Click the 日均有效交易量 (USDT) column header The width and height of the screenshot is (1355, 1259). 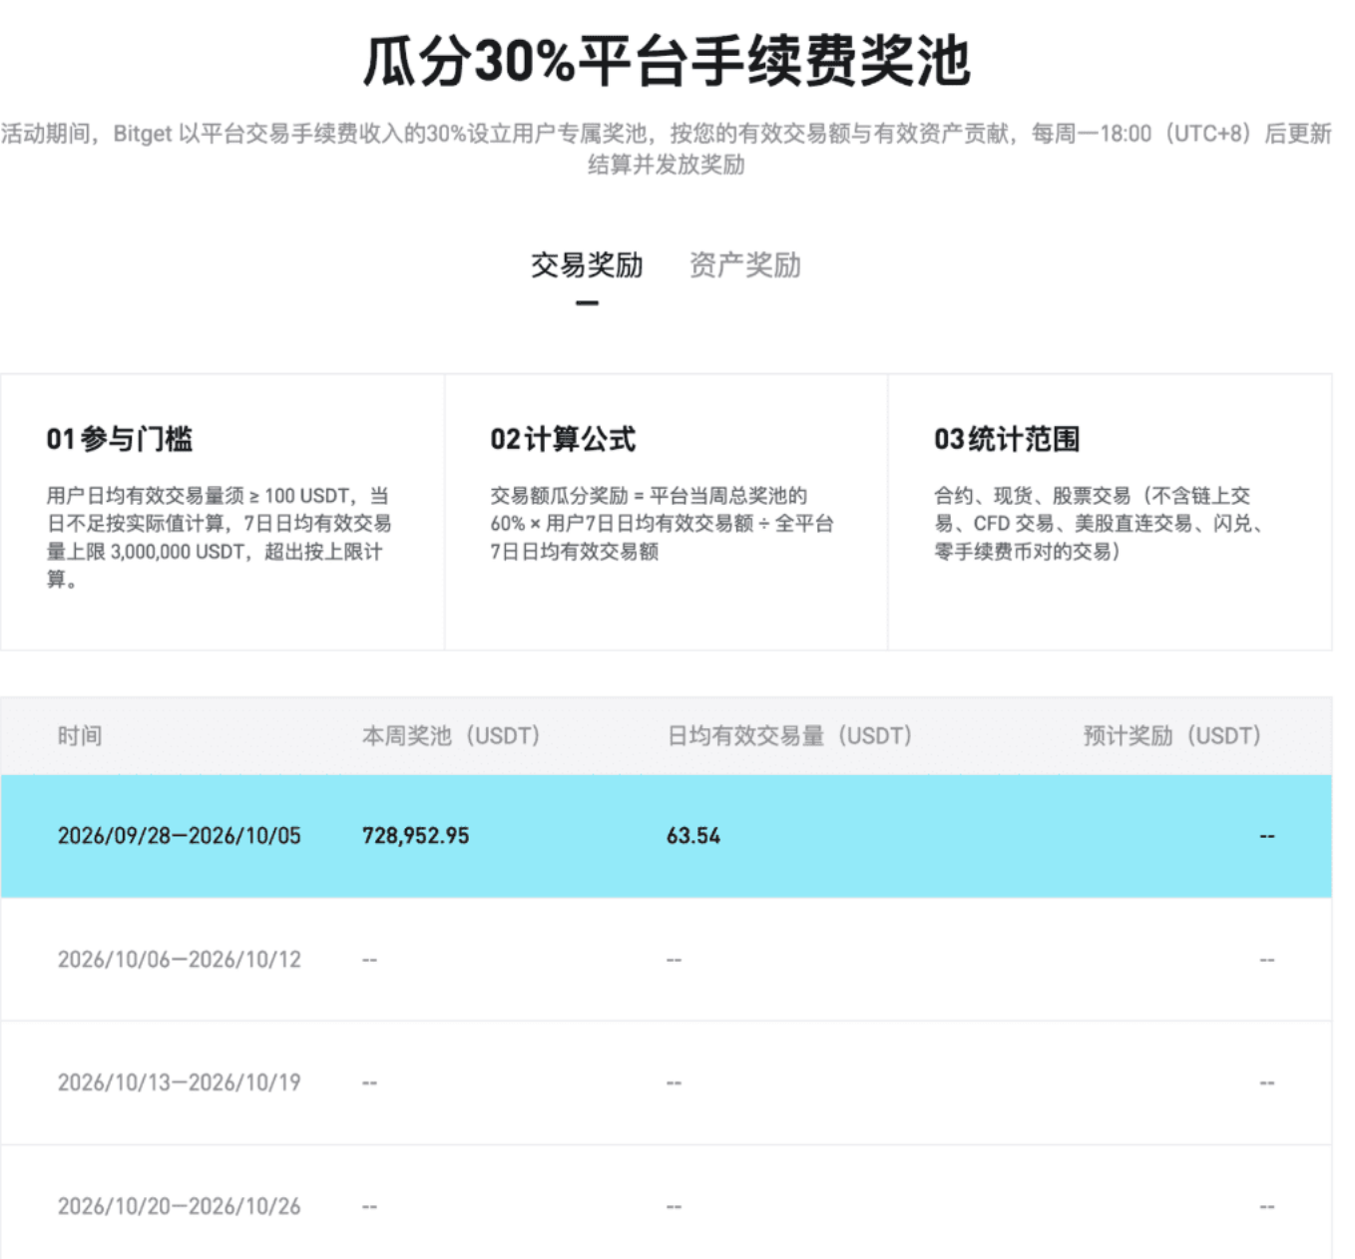(789, 736)
